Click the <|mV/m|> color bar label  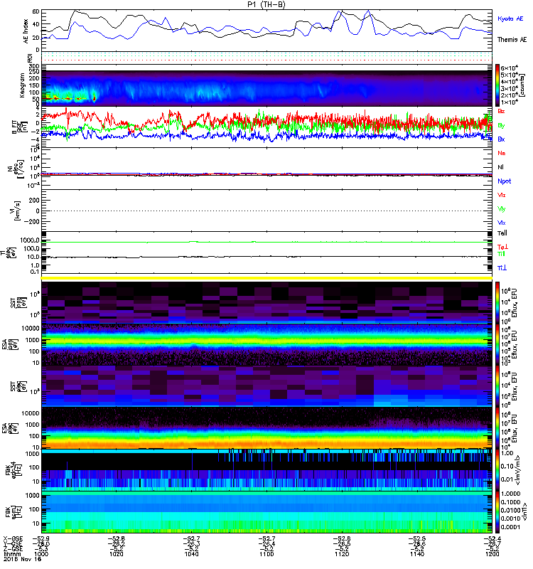coord(519,470)
